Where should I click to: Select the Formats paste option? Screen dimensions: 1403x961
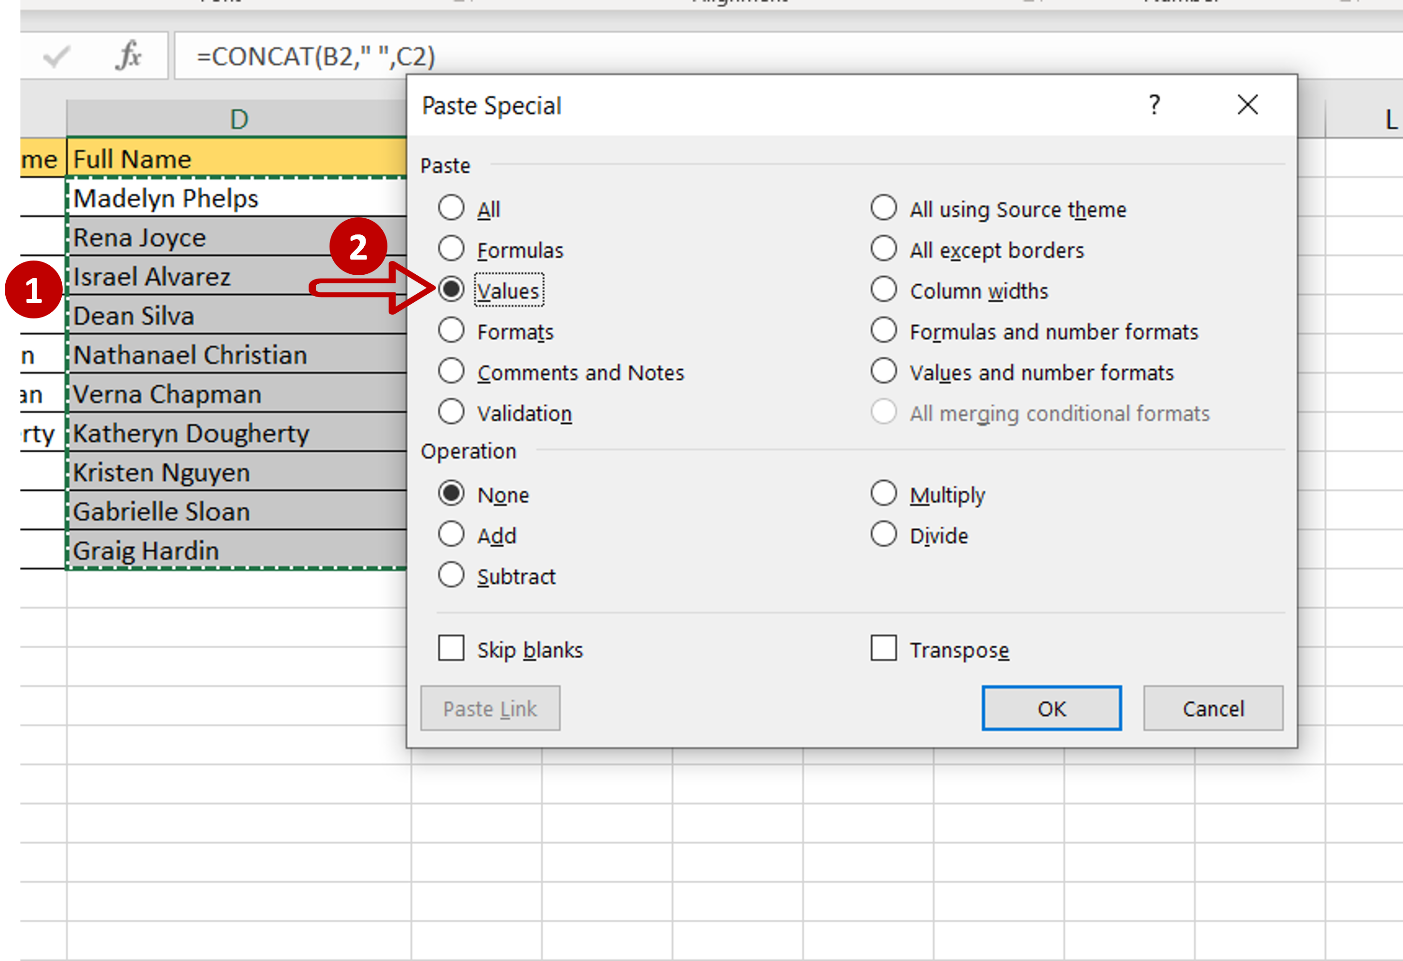(x=451, y=331)
